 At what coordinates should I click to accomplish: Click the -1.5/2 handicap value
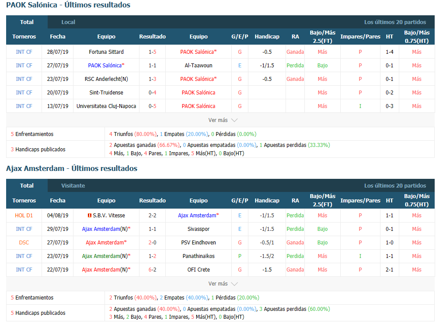[267, 256]
